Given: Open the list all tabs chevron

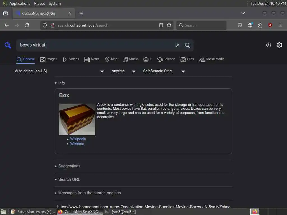Looking at the screenshot, I should [x=243, y=13].
